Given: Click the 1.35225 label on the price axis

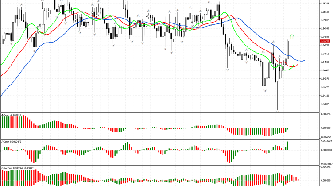Looking at the screenshot, I should 325,4.
